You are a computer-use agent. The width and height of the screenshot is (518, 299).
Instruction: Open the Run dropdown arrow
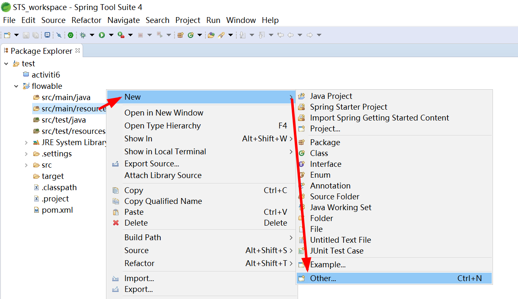pyautogui.click(x=111, y=35)
